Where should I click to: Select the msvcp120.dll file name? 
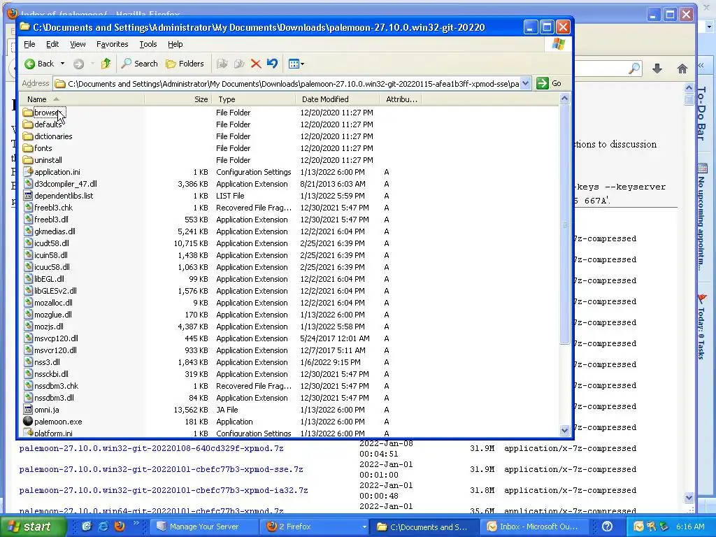pos(56,338)
